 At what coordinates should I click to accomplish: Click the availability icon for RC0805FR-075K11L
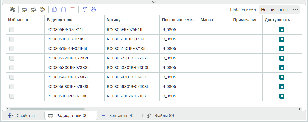(x=282, y=30)
